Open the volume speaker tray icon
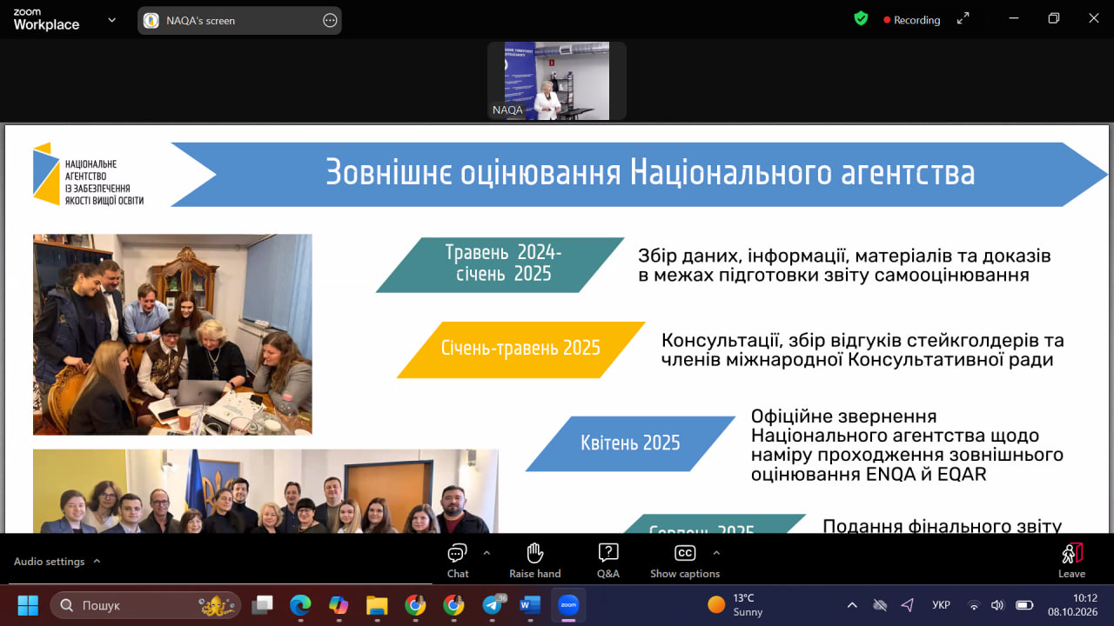 click(x=997, y=605)
